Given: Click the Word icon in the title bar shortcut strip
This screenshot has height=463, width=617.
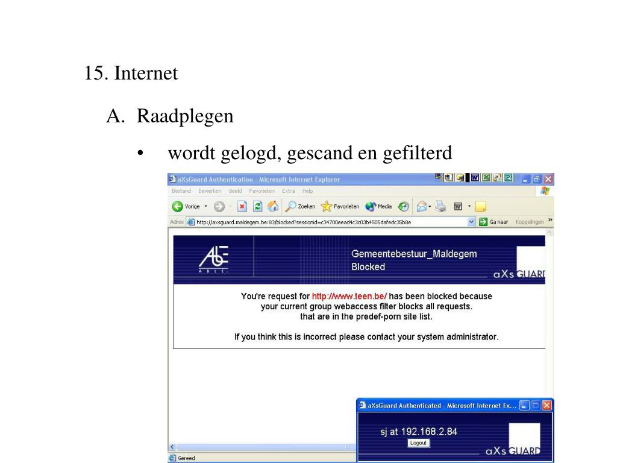Looking at the screenshot, I should [475, 178].
